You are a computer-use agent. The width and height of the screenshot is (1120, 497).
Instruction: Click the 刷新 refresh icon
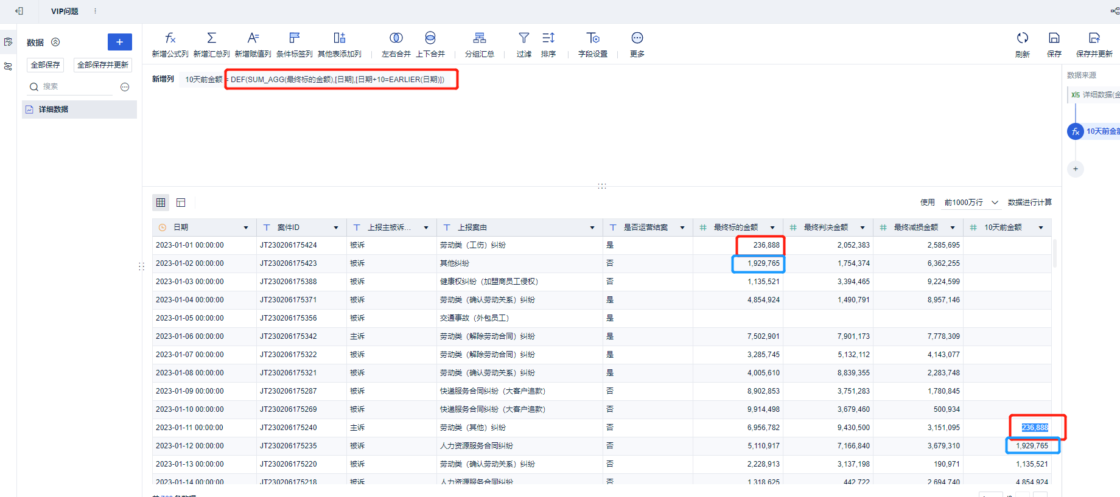[1023, 38]
